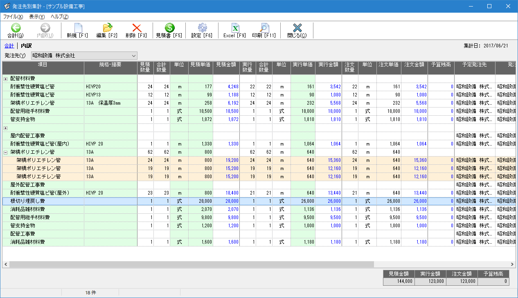The width and height of the screenshot is (518, 298).
Task: Click the application icon in the title bar
Action: (7, 6)
